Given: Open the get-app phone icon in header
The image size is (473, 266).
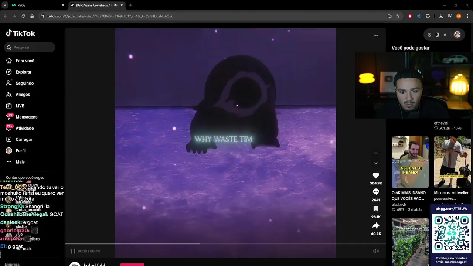Looking at the screenshot, I should coord(437,35).
